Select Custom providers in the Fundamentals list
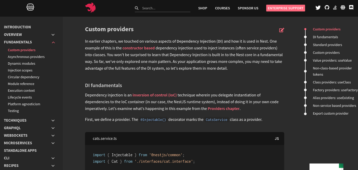This screenshot has height=170, width=358. point(22,50)
